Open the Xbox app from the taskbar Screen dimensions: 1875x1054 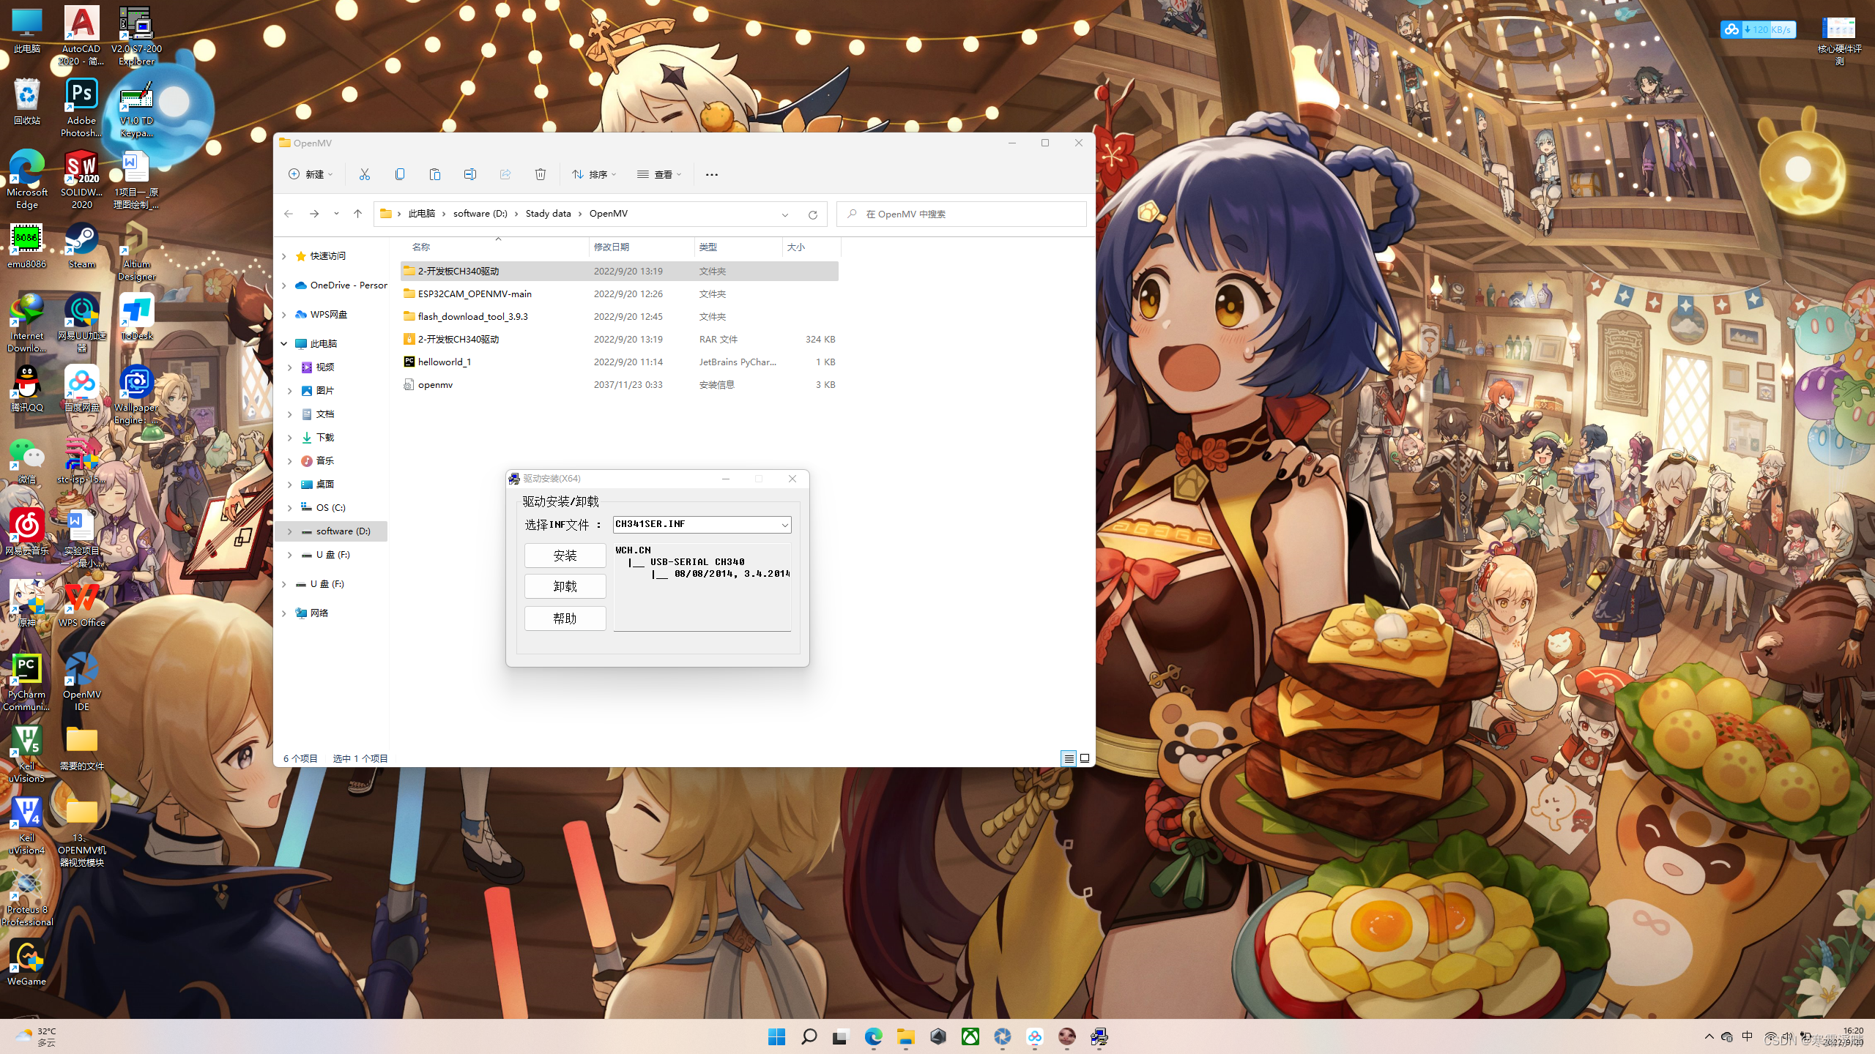pyautogui.click(x=970, y=1037)
